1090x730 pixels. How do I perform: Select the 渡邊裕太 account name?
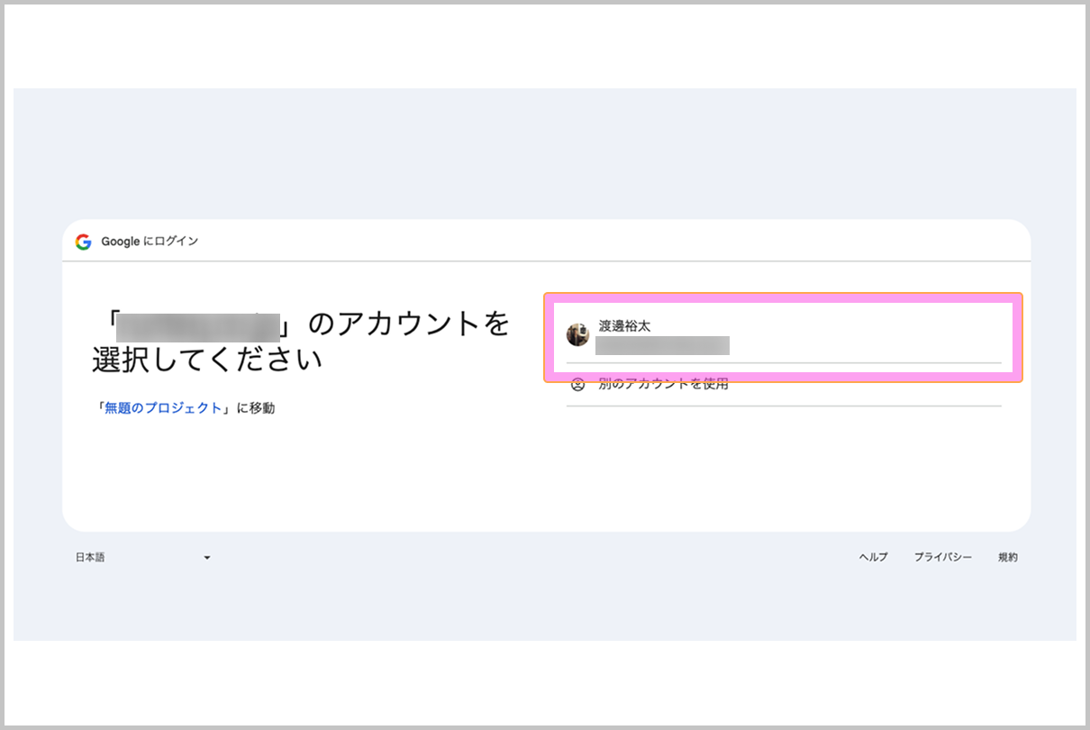[x=624, y=326]
